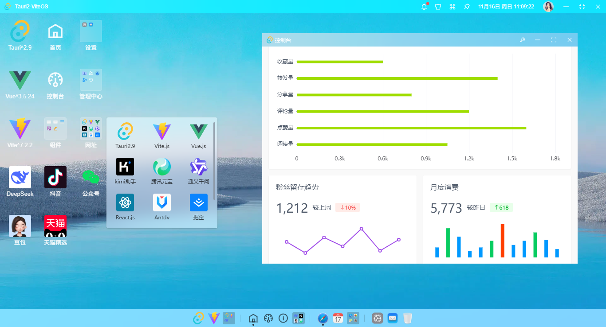Image resolution: width=606 pixels, height=327 pixels.
Task: Open the calendar icon in dock
Action: (338, 318)
